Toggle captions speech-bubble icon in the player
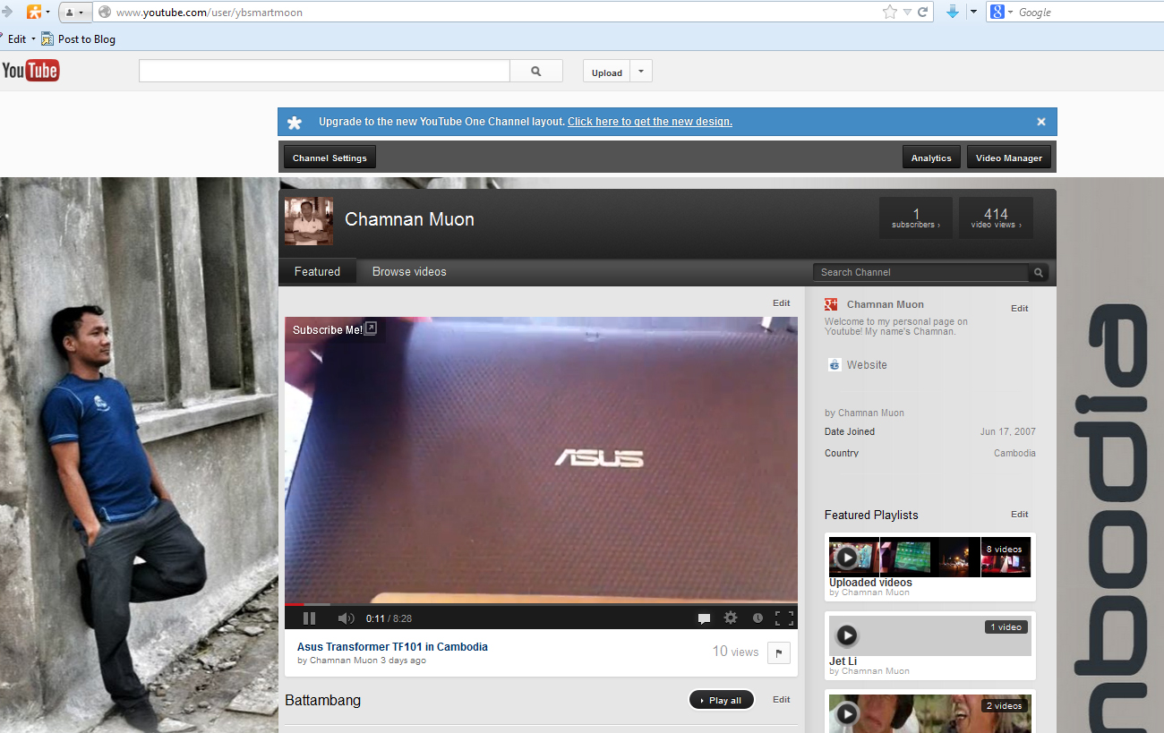Screen dimensions: 1164x733 pyautogui.click(x=704, y=618)
